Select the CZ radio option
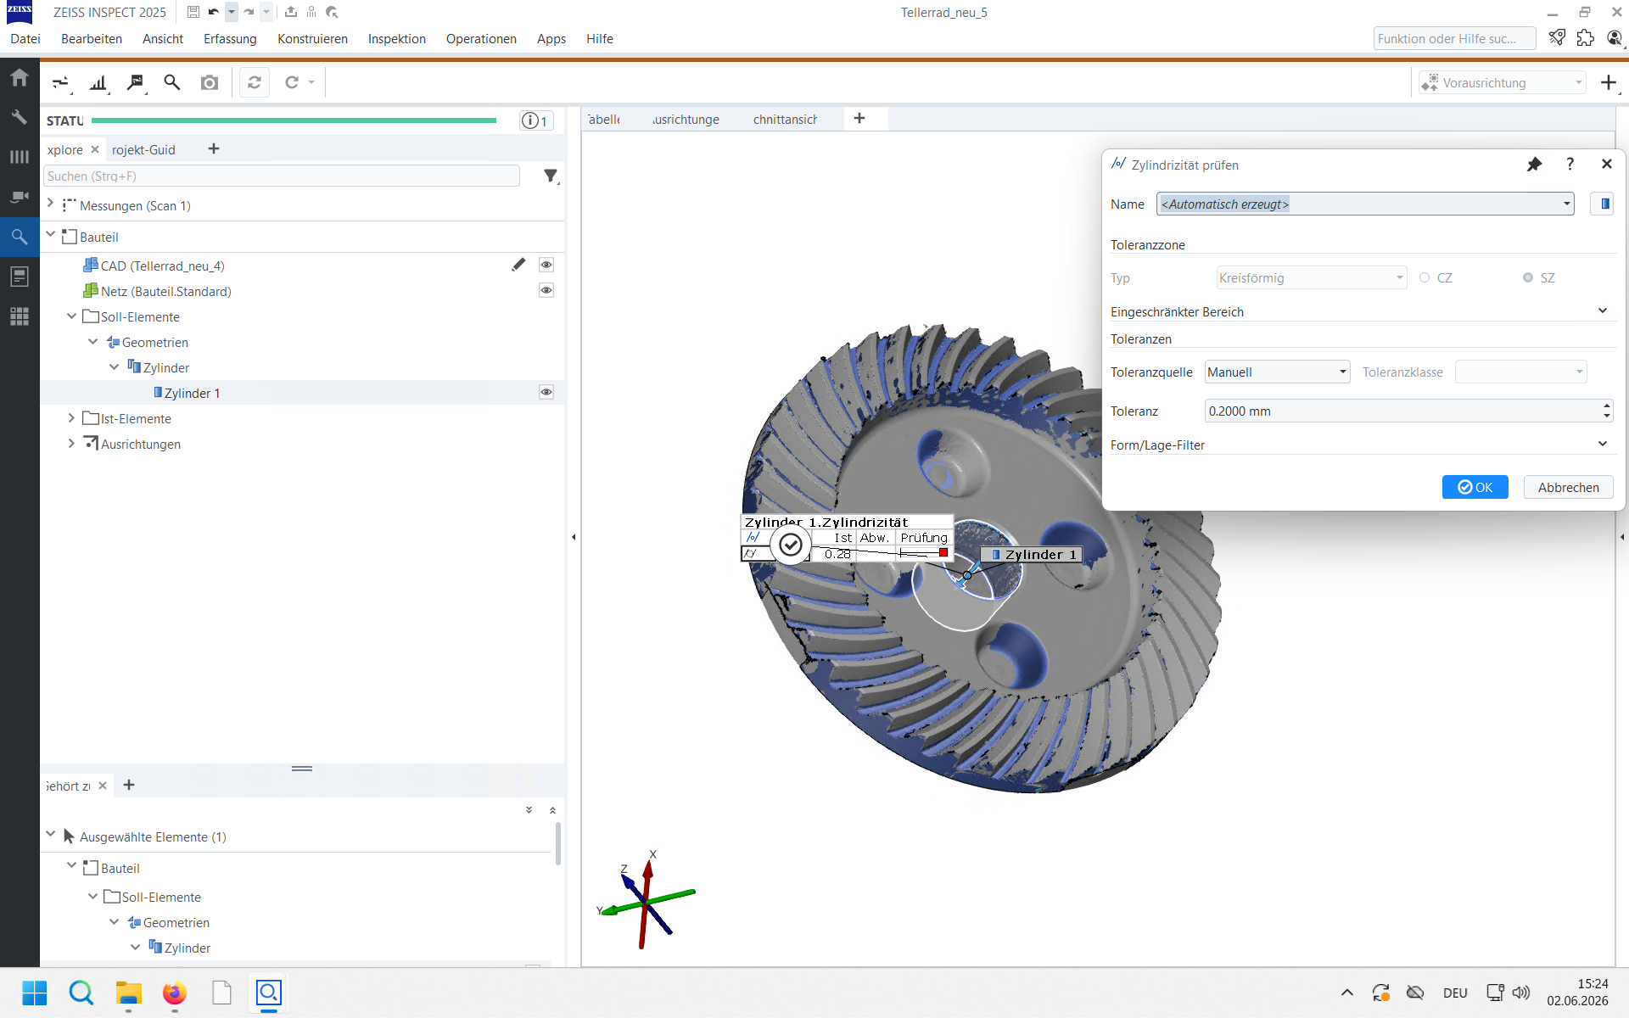 coord(1425,277)
